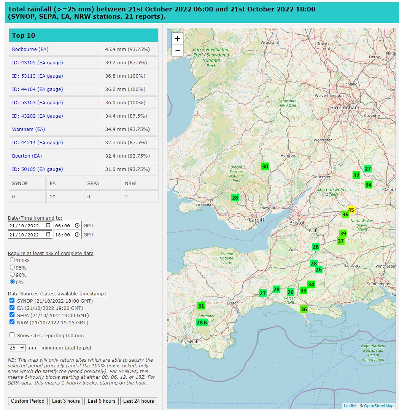
Task: Open the ID: 53103 EA gauge link
Action: click(37, 103)
